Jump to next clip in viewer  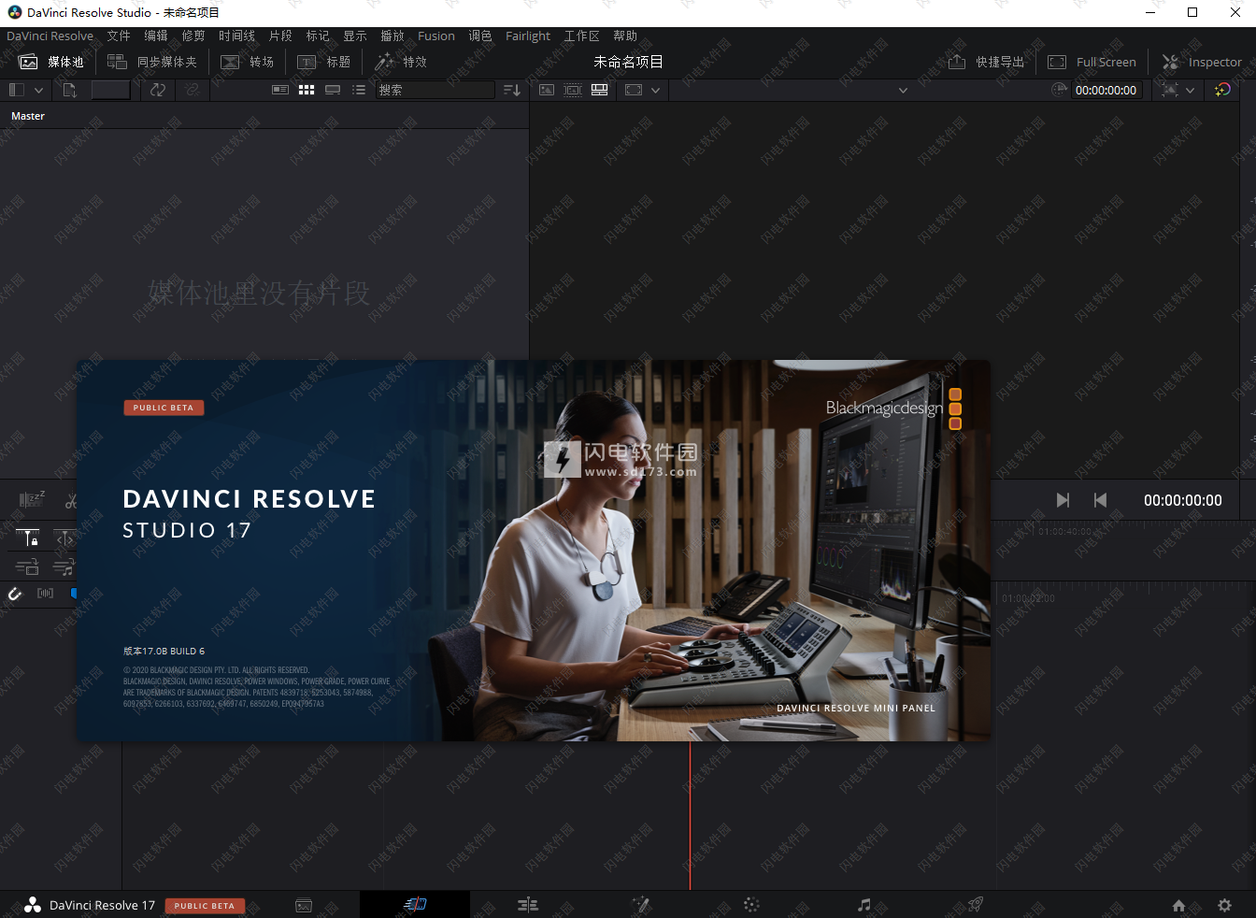point(1063,500)
